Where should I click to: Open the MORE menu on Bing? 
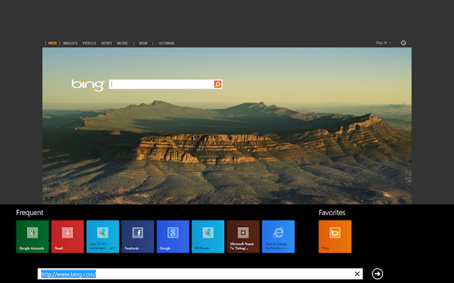[123, 43]
